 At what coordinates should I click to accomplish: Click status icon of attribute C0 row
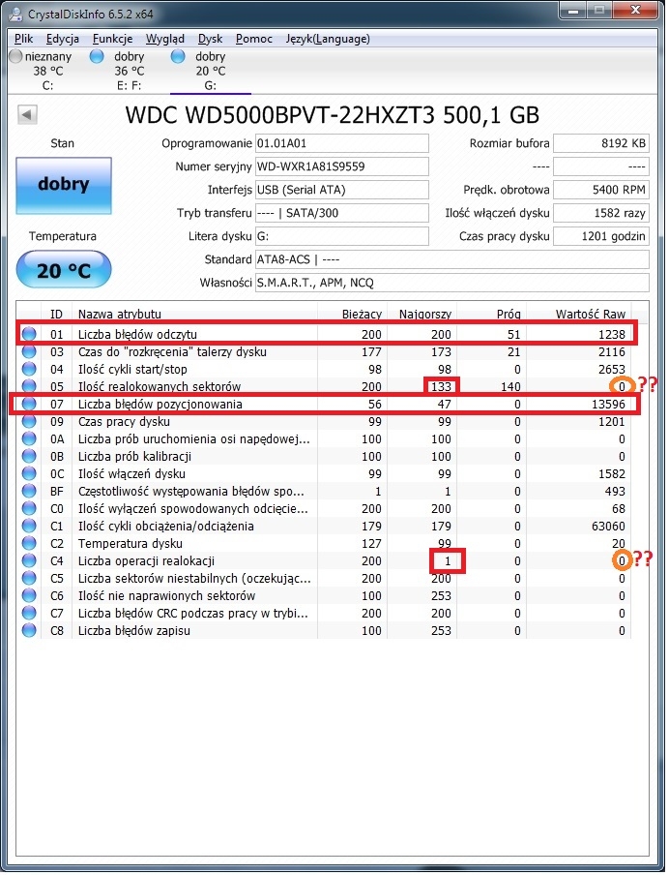tap(29, 508)
